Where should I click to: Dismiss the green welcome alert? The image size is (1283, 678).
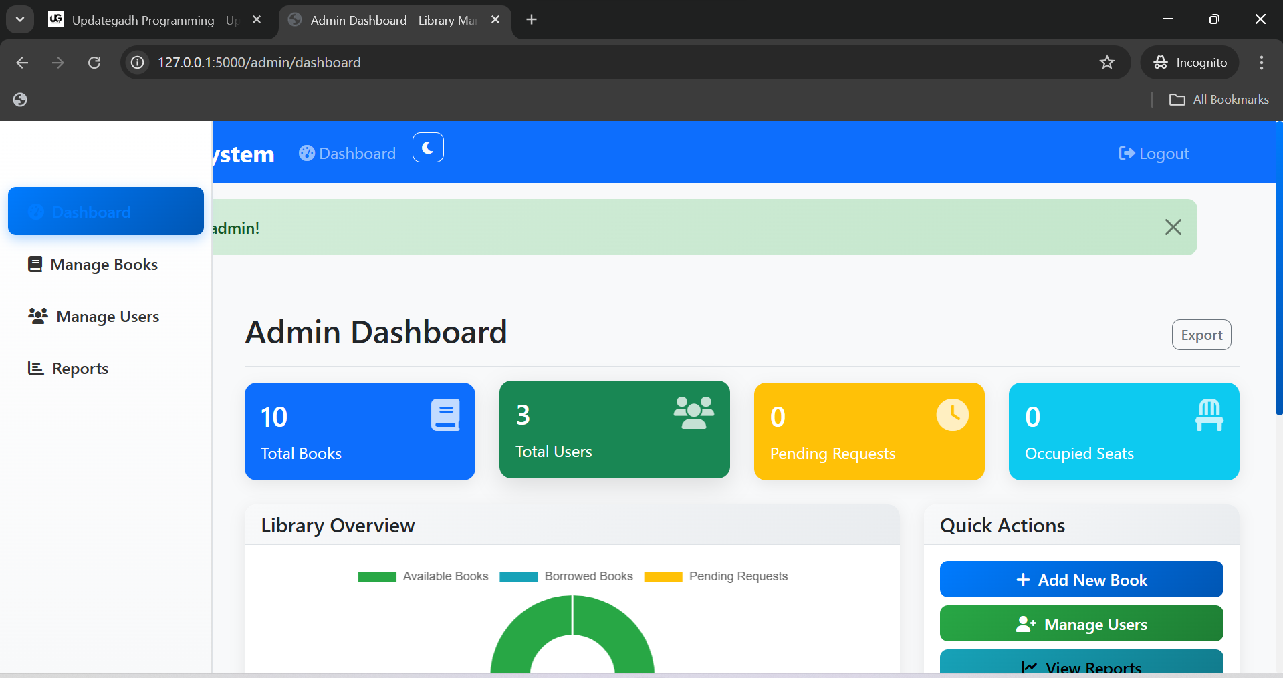pos(1173,227)
